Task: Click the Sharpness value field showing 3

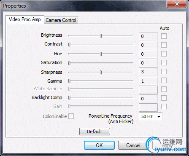Action: [x=148, y=72]
